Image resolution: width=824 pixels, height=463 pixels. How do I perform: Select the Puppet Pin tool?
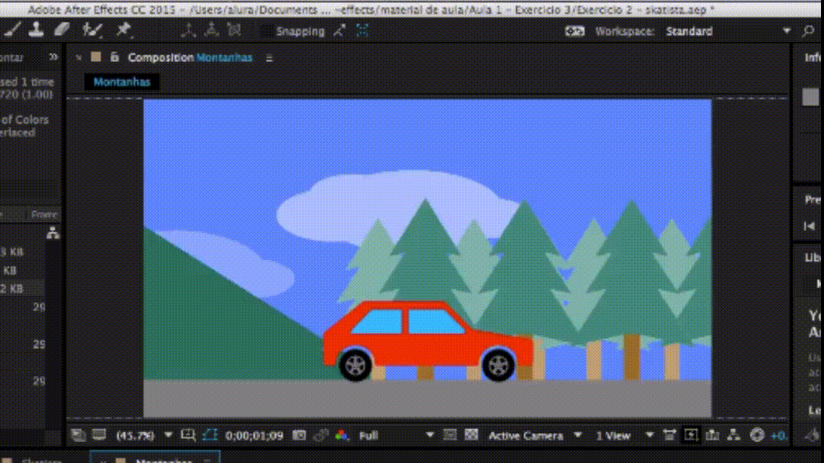123,30
